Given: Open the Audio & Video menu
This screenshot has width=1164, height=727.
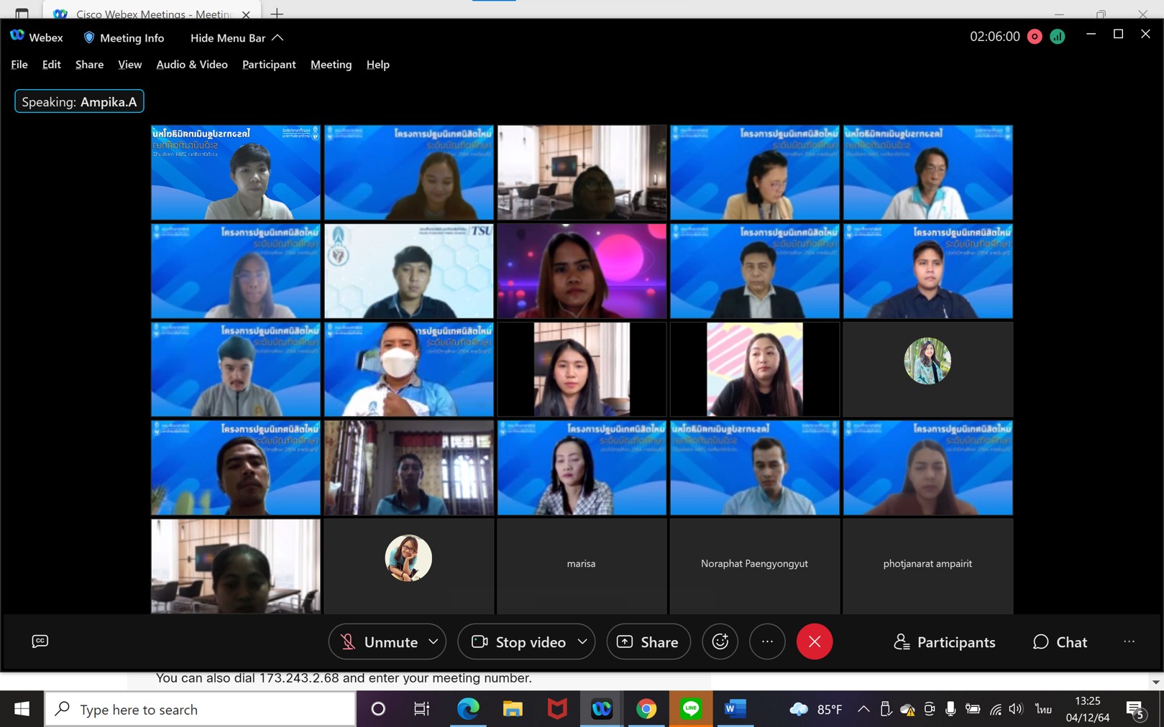Looking at the screenshot, I should tap(192, 65).
